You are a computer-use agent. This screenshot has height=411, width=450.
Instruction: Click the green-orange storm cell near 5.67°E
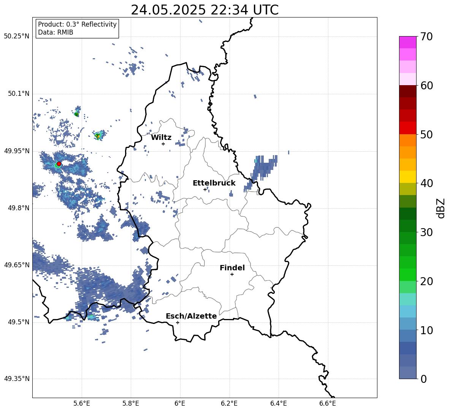[x=100, y=135]
